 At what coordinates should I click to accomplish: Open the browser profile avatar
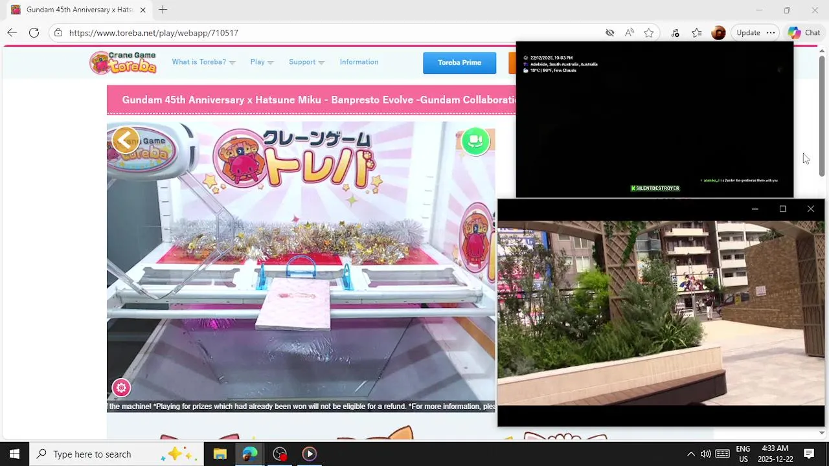click(x=718, y=32)
